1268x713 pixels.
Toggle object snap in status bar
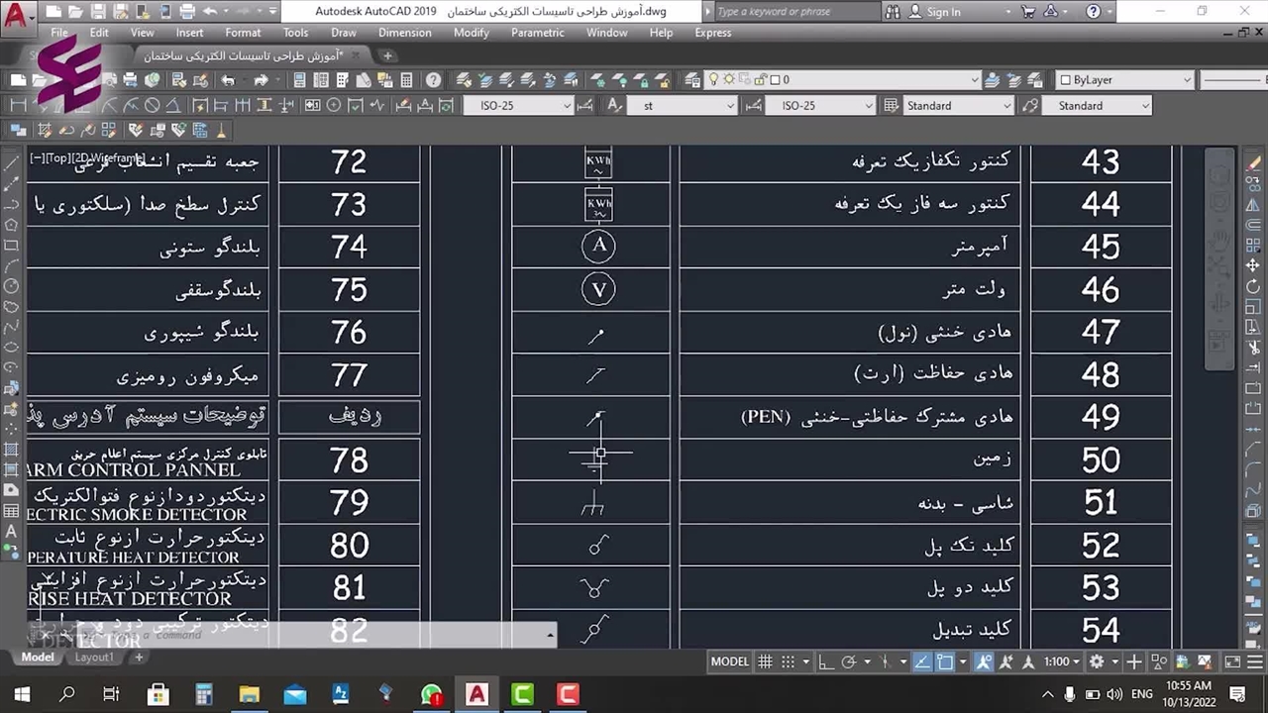tap(945, 662)
